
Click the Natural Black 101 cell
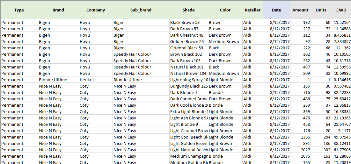[x=189, y=67]
